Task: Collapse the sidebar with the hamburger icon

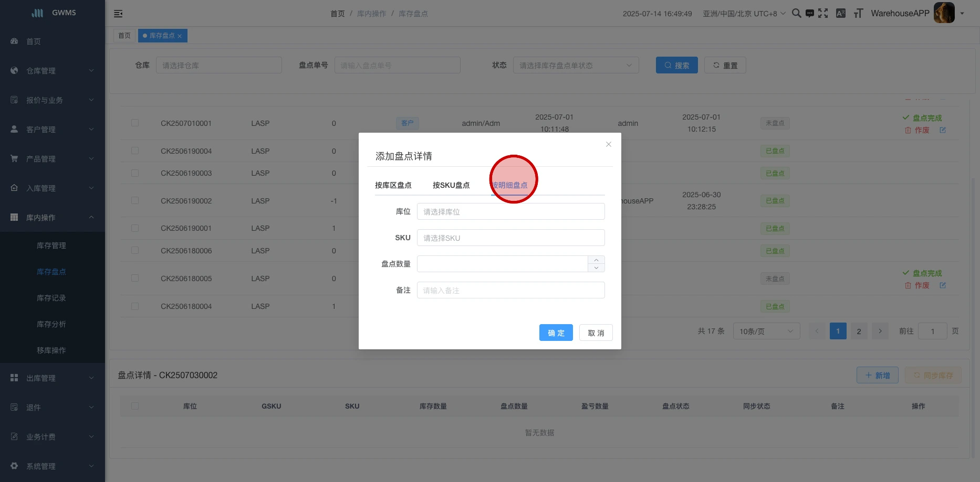Action: click(118, 14)
